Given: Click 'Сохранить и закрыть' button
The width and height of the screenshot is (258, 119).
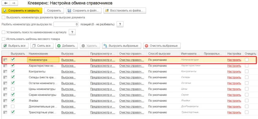Looking at the screenshot, I should point(22,11).
